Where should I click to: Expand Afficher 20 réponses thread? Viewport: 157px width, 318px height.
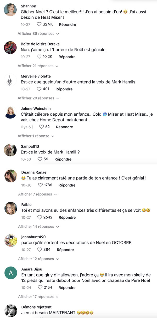tap(38, 98)
